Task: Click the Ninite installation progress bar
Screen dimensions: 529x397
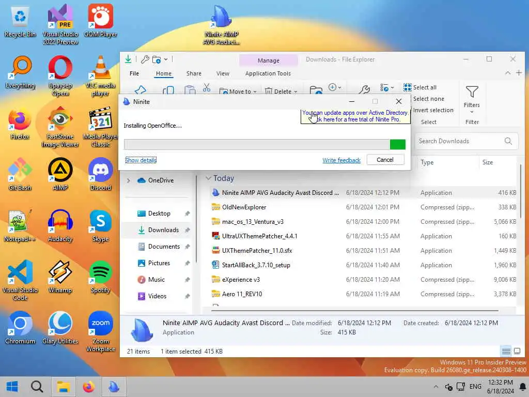Action: (264, 144)
